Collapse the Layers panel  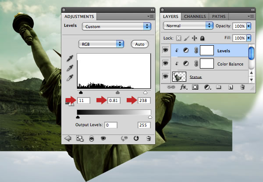tap(252, 10)
